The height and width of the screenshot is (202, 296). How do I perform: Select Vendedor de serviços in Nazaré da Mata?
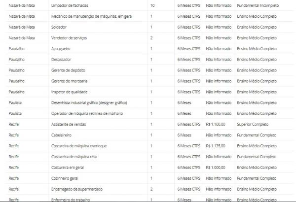pos(69,38)
